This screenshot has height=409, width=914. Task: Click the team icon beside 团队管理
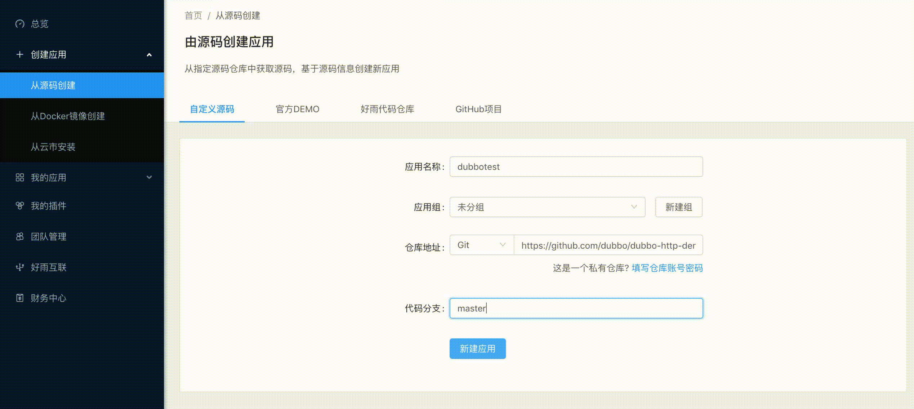point(20,236)
